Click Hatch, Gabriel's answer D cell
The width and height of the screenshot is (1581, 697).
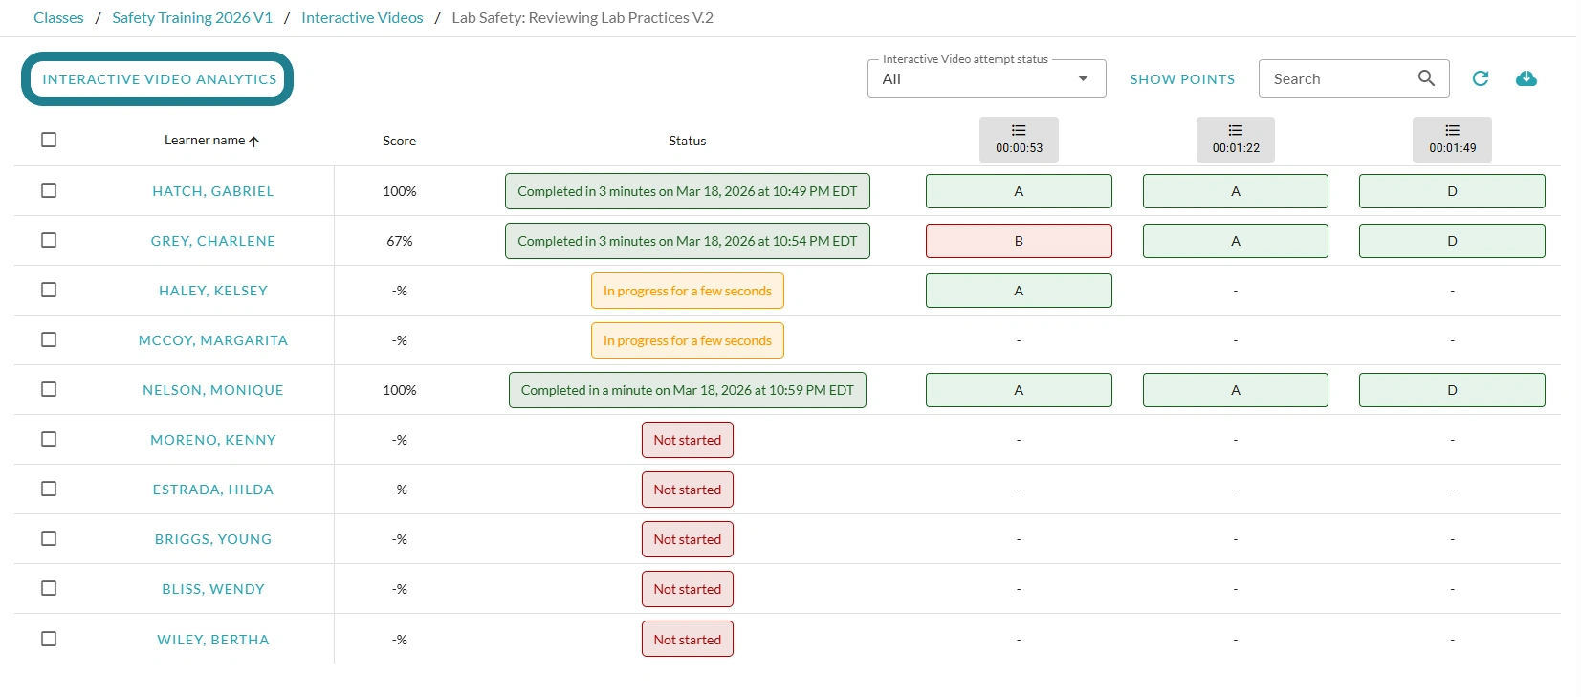coord(1452,191)
